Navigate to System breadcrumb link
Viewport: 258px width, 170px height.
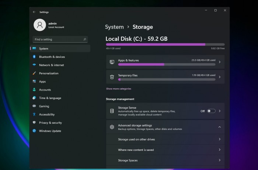114,27
